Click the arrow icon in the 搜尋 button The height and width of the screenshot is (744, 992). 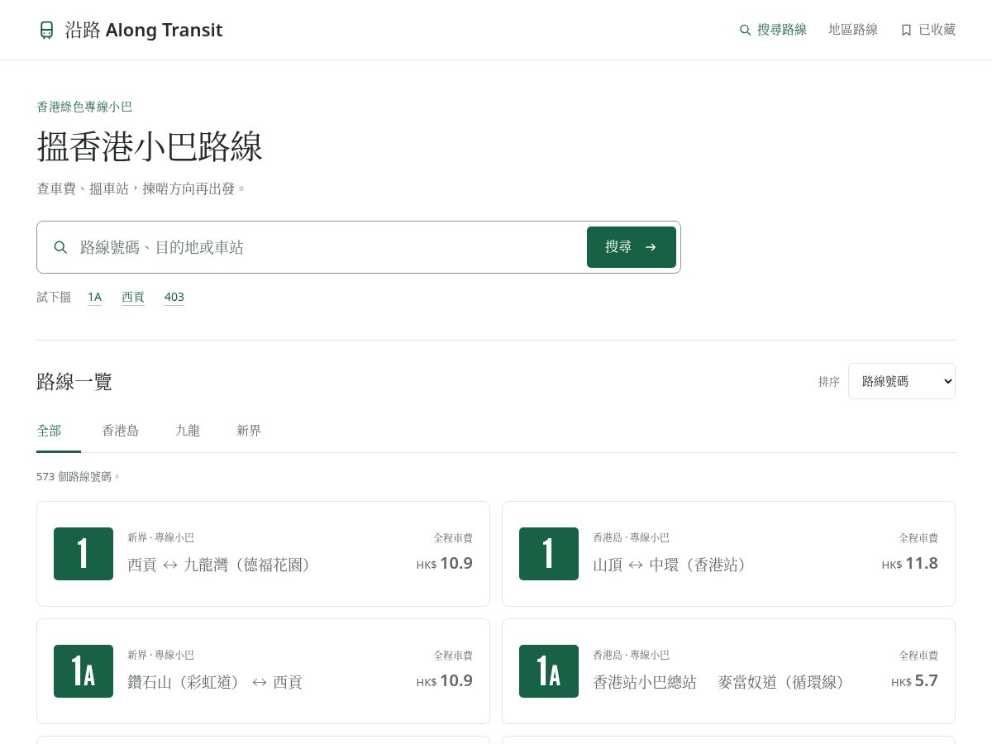[651, 247]
